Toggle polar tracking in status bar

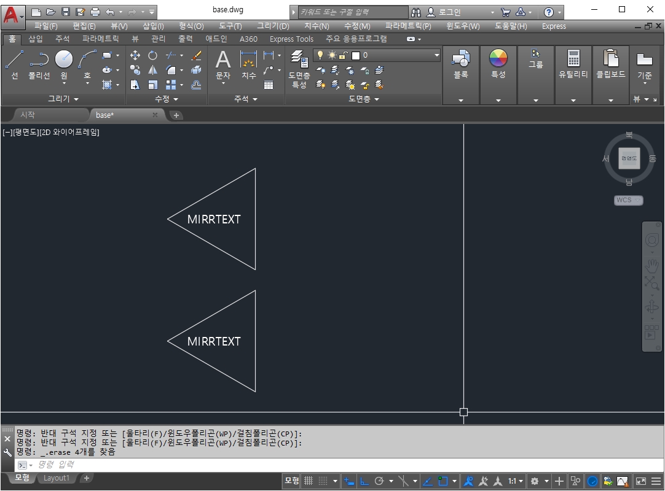point(379,481)
